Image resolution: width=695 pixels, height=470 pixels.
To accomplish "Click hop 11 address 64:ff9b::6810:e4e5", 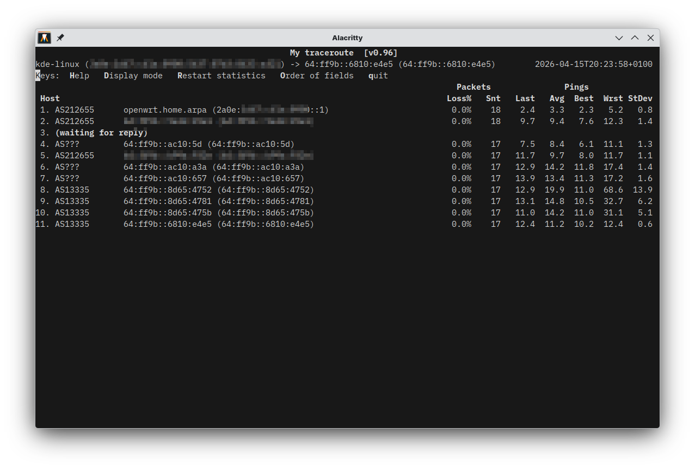I will tap(168, 224).
